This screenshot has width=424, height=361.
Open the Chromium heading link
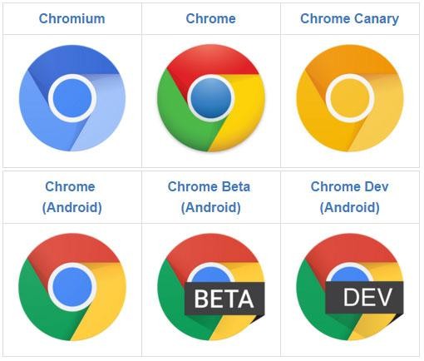click(72, 19)
